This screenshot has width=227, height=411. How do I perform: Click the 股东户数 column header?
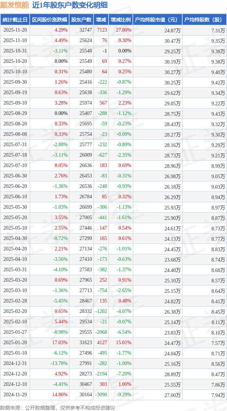pyautogui.click(x=81, y=20)
